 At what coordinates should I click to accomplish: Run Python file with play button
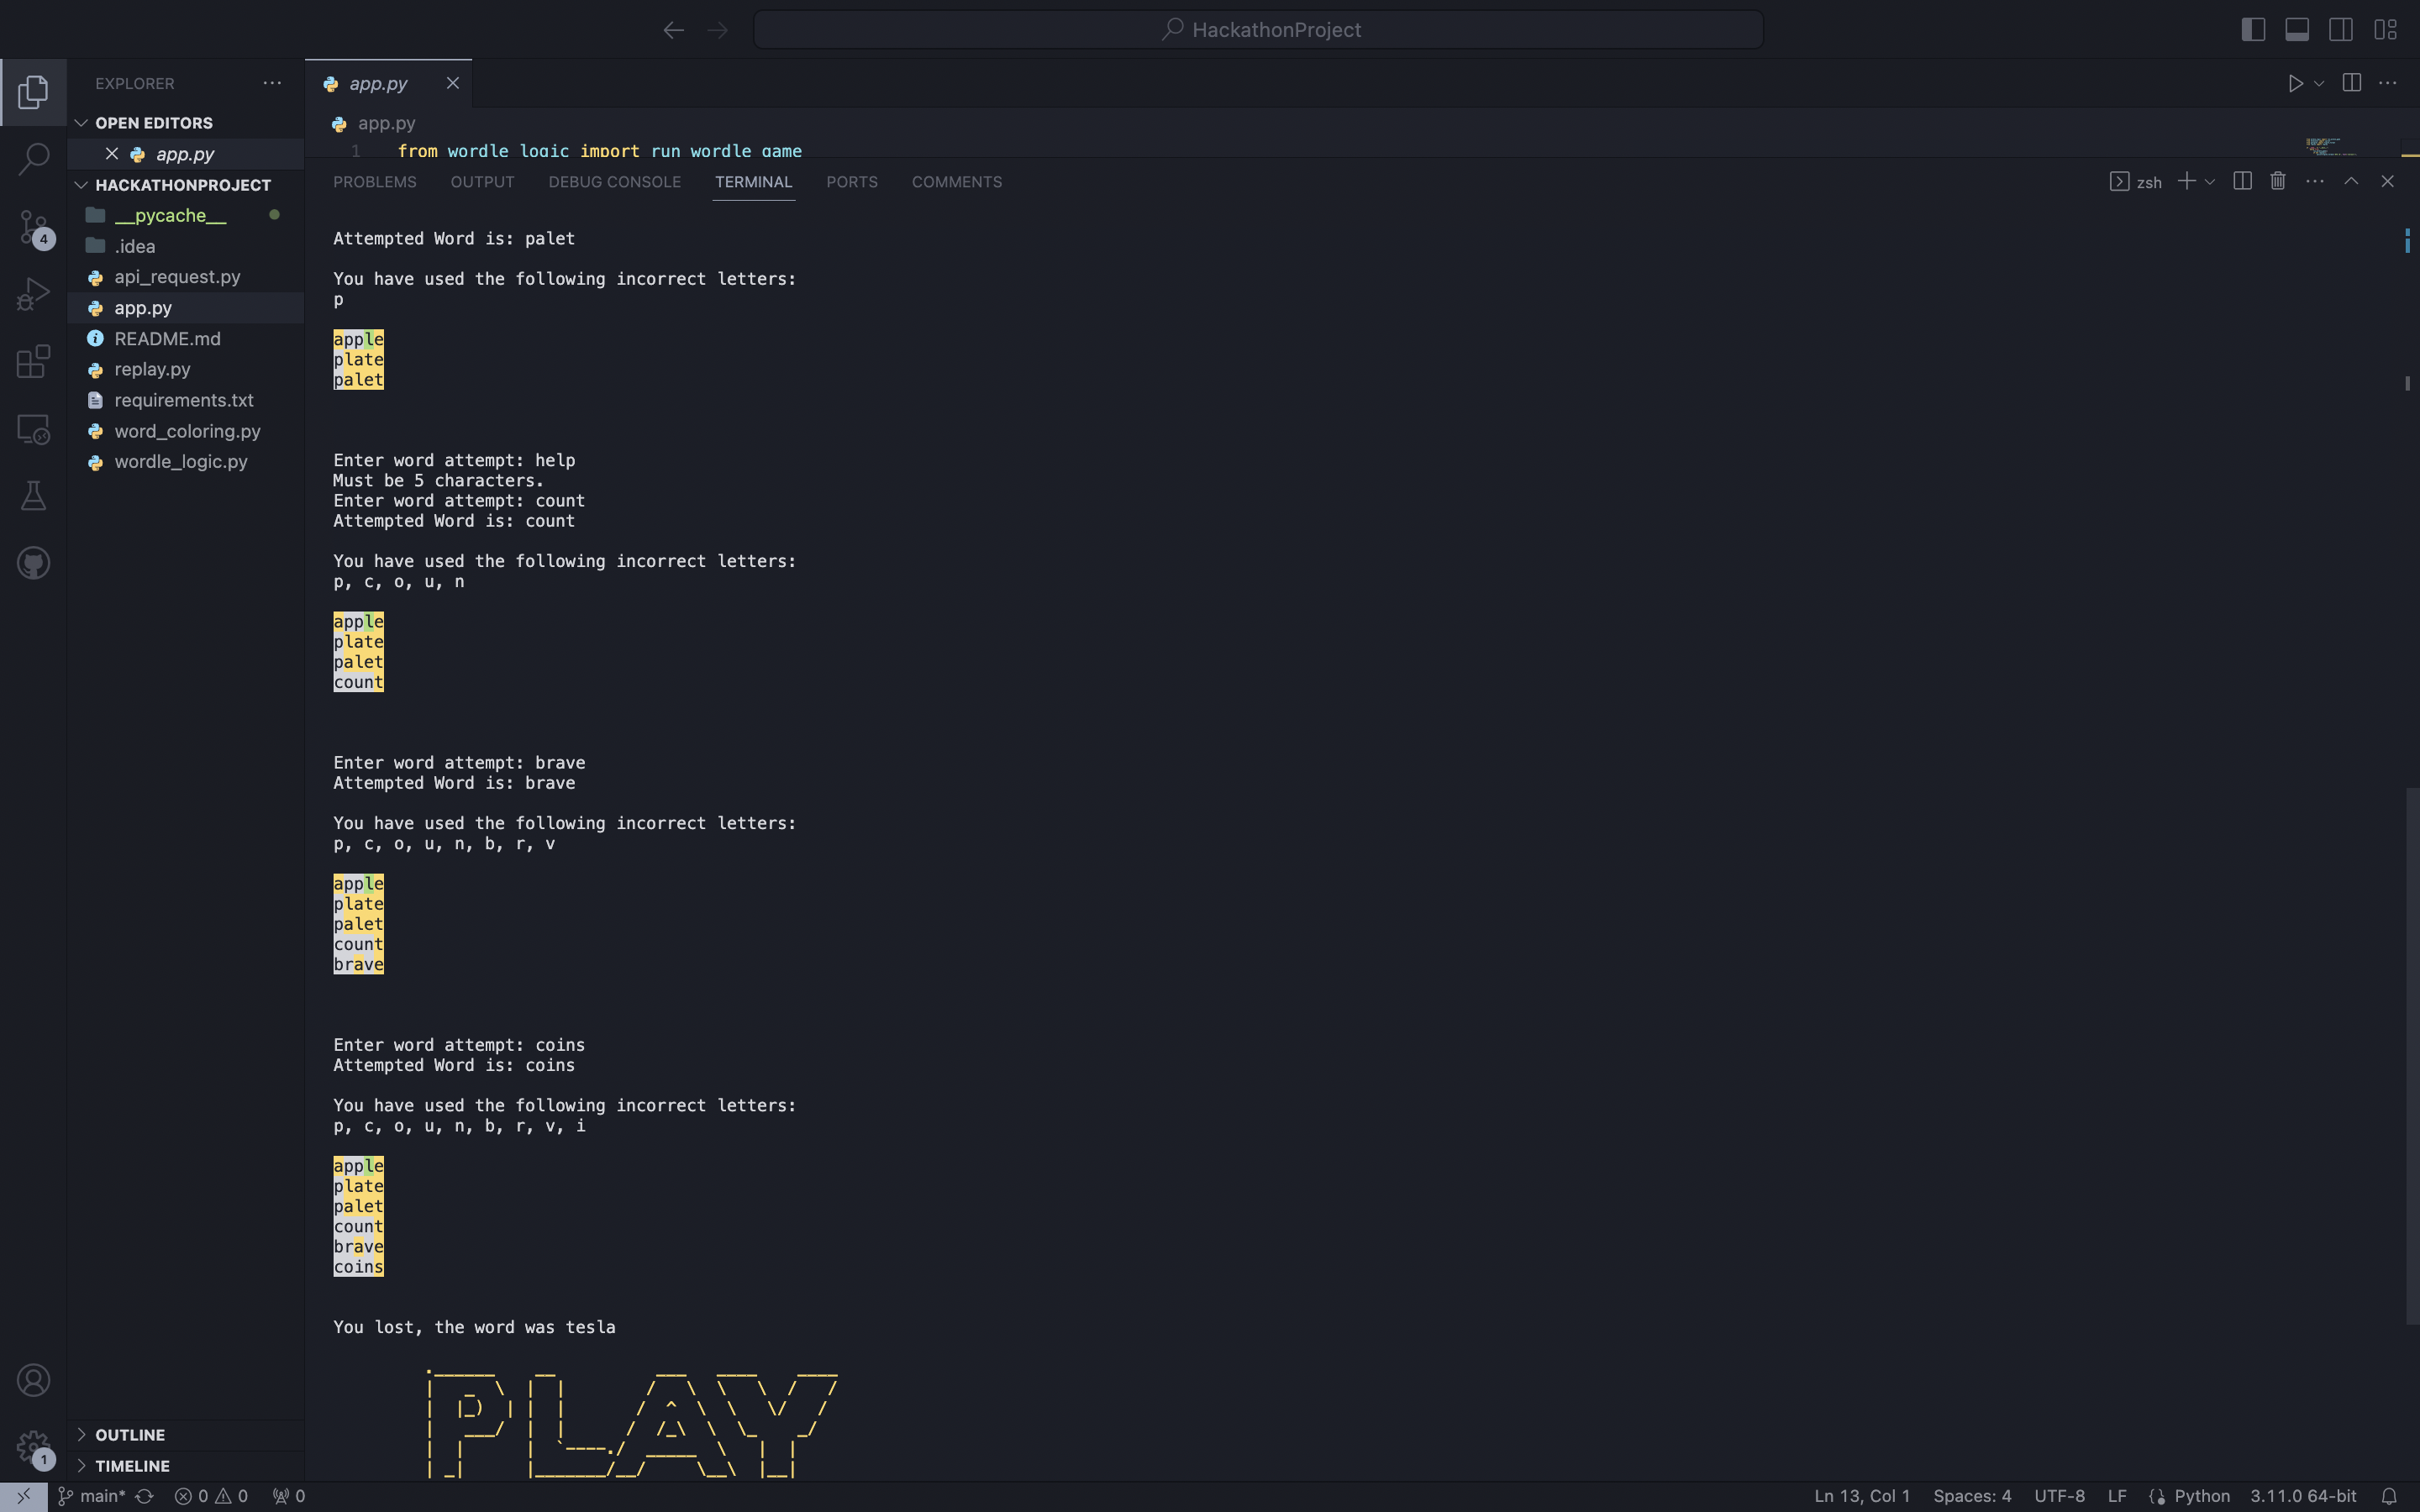pos(2295,83)
